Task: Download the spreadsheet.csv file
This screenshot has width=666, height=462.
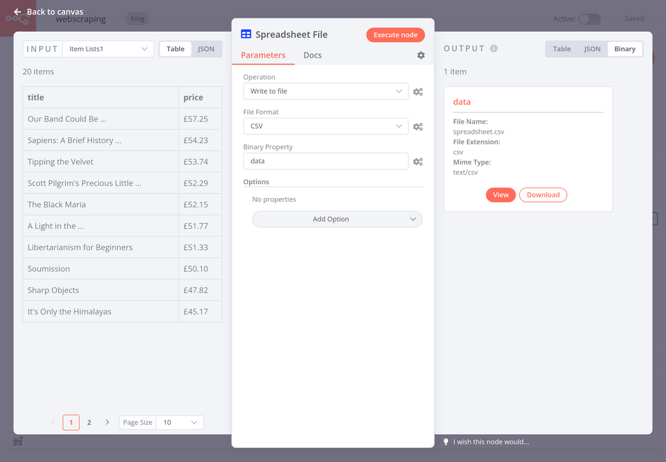Action: [543, 195]
